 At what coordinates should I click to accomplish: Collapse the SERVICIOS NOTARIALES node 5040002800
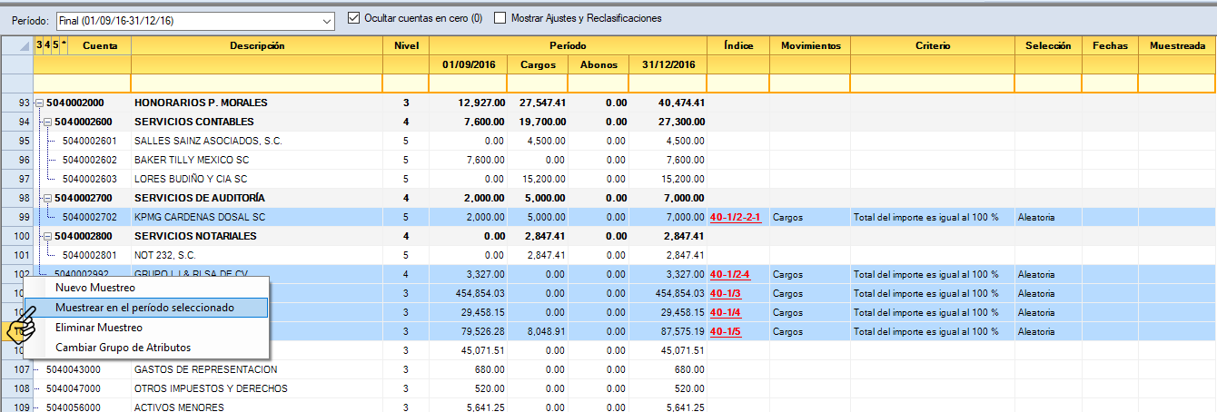[x=47, y=237]
